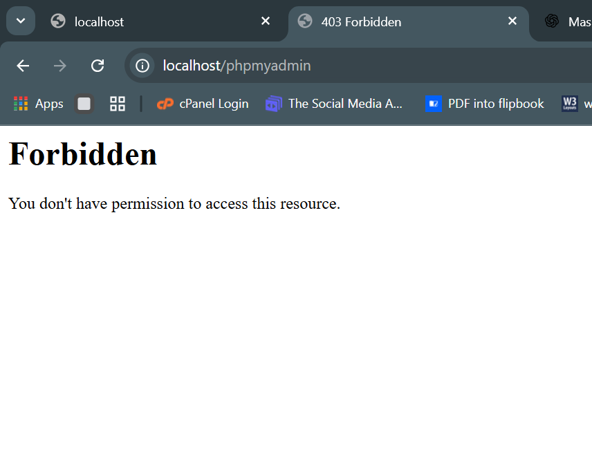Click the Forbidden heading text
Screen dimensions: 592x457
tap(83, 153)
